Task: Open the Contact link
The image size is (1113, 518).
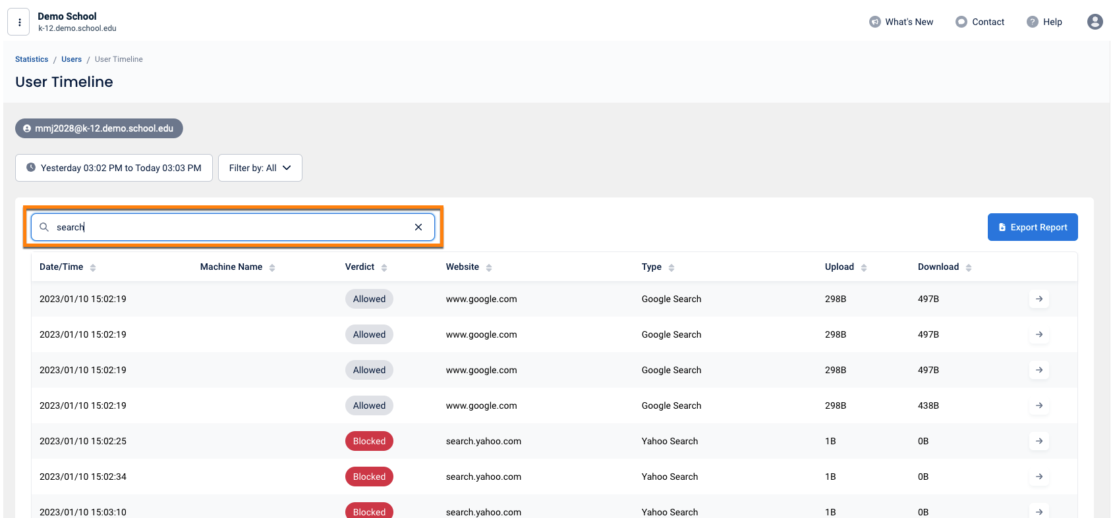Action: coord(980,22)
